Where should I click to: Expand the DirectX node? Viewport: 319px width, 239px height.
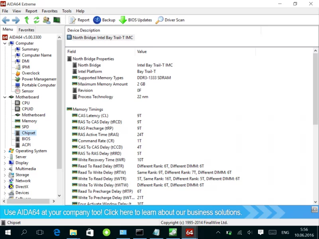pos(5,187)
